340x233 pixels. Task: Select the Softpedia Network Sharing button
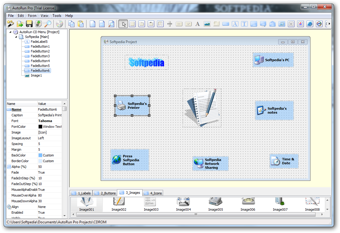point(210,163)
